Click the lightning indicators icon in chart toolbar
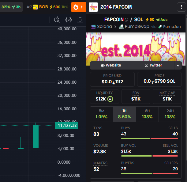Image resolution: width=187 pixels, height=182 pixels. click(57, 20)
